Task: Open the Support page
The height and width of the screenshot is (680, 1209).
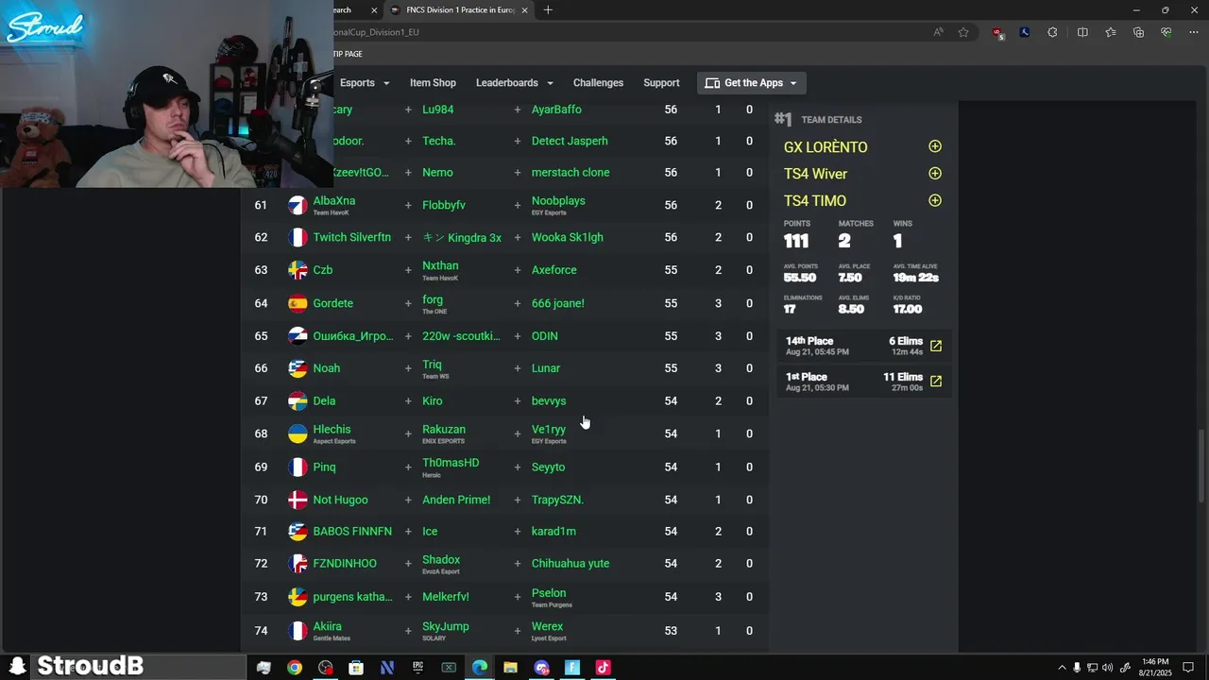Action: 661,83
